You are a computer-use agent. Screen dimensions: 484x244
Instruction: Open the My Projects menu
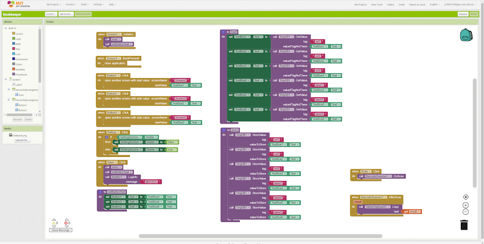[54, 5]
